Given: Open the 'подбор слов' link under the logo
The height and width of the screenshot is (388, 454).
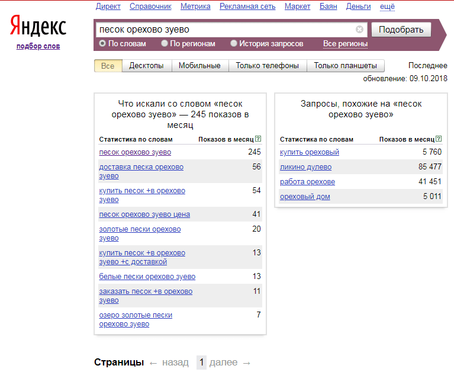Looking at the screenshot, I should [x=38, y=46].
